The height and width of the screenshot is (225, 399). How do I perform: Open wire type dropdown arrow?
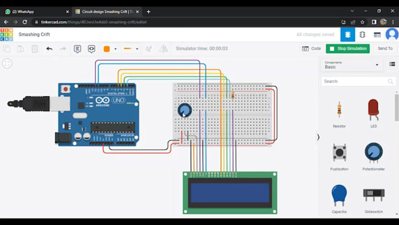[x=137, y=49]
